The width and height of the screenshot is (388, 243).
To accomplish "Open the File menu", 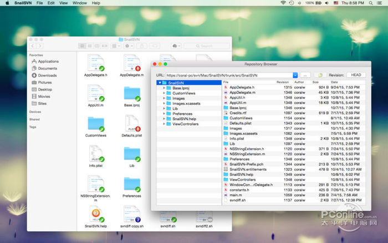I will pos(39,3).
